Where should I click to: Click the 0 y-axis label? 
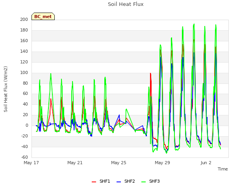pos(27,125)
